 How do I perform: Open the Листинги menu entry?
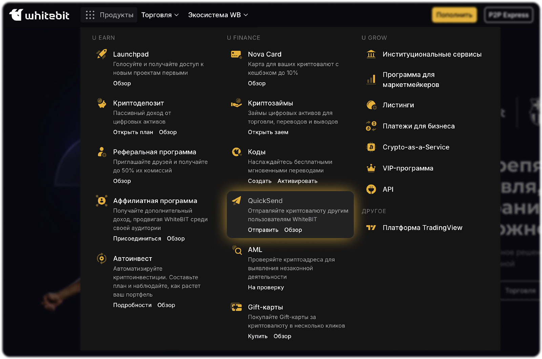click(x=398, y=105)
